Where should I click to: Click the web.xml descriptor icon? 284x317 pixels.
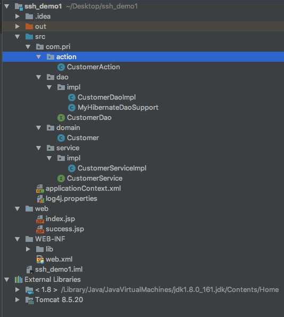40,259
